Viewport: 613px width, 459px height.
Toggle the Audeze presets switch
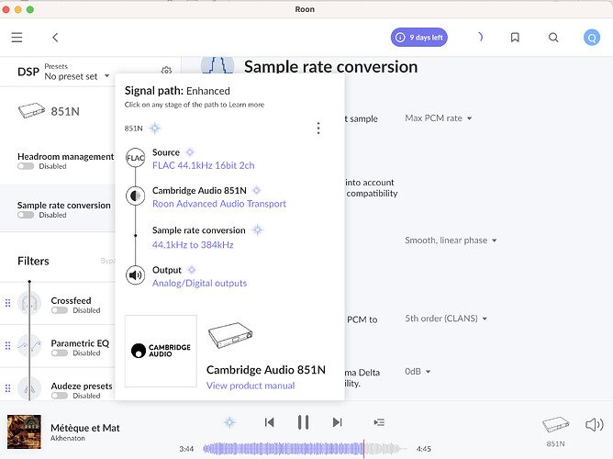pos(60,396)
